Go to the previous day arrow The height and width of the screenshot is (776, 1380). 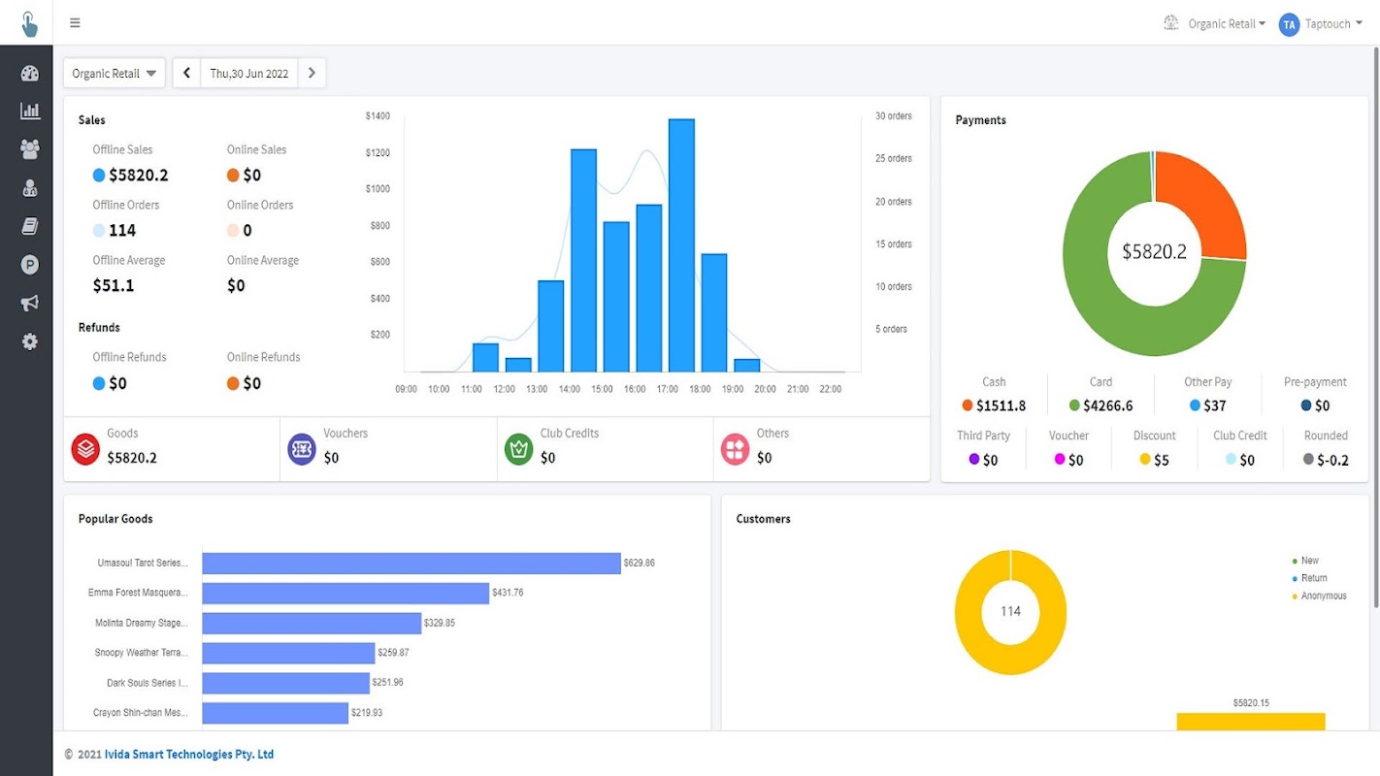tap(186, 74)
